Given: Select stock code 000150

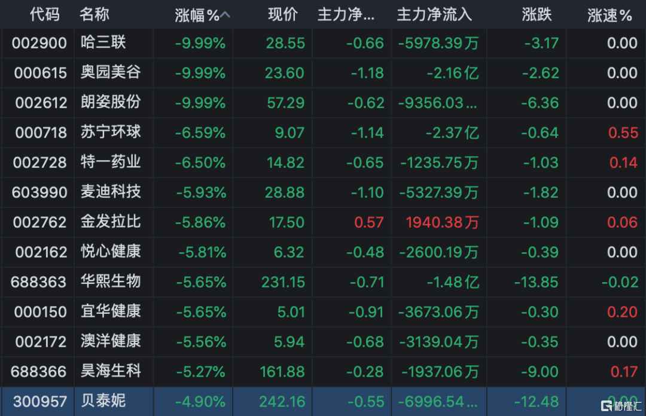Looking at the screenshot, I should (x=41, y=312).
